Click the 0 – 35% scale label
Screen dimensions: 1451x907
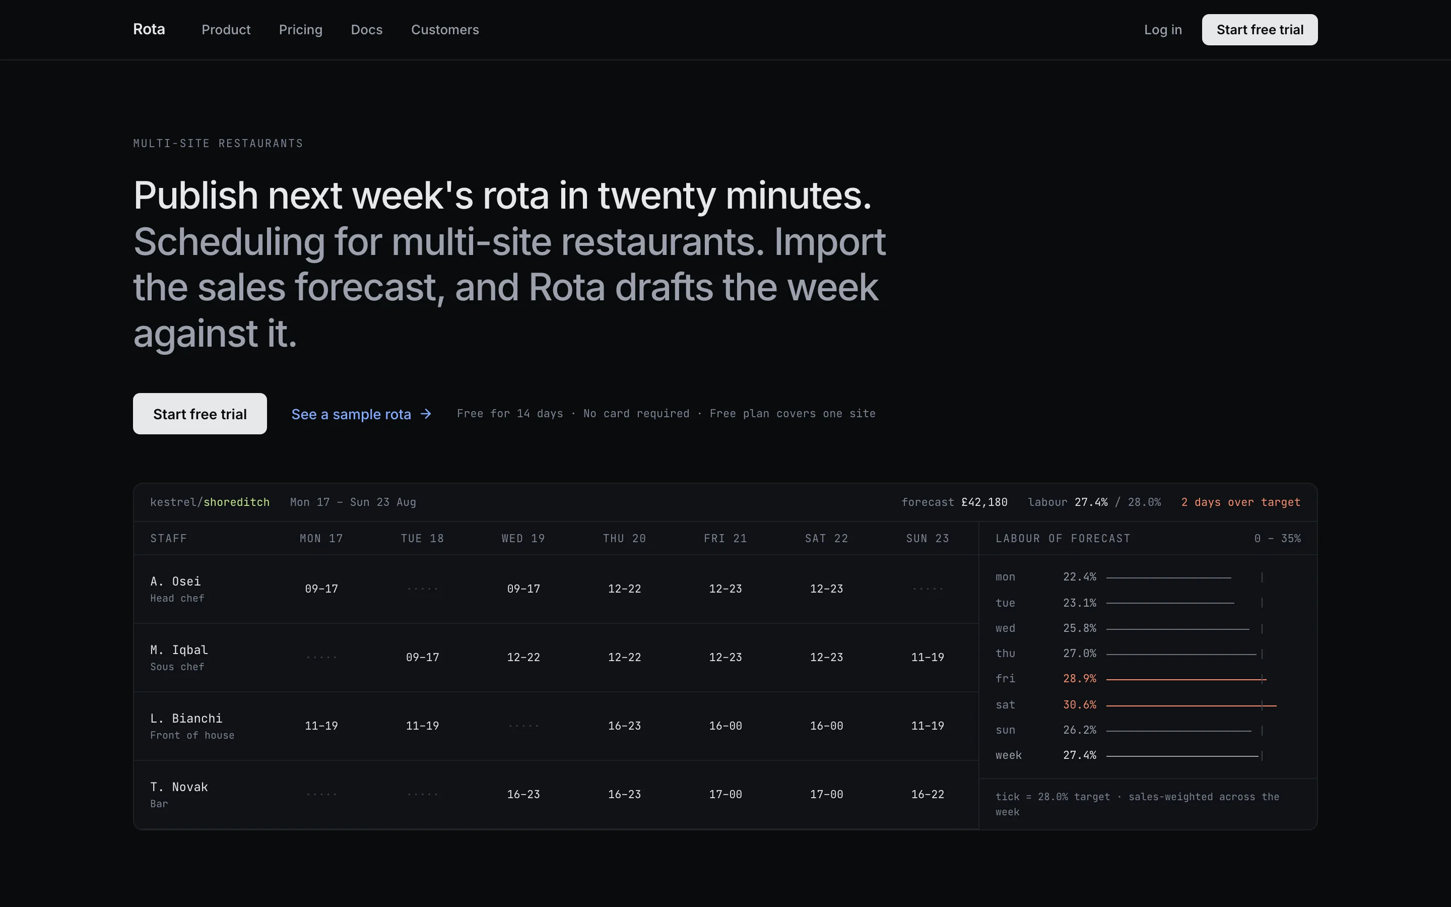[1277, 538]
